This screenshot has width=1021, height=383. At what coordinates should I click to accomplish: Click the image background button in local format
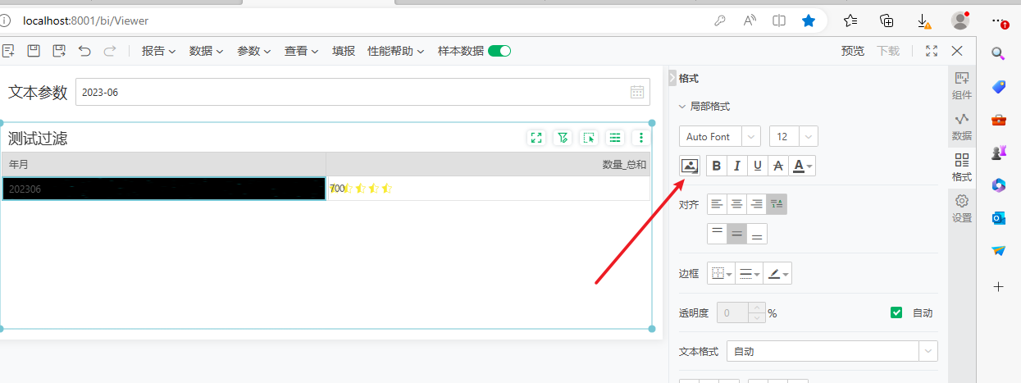pos(690,166)
